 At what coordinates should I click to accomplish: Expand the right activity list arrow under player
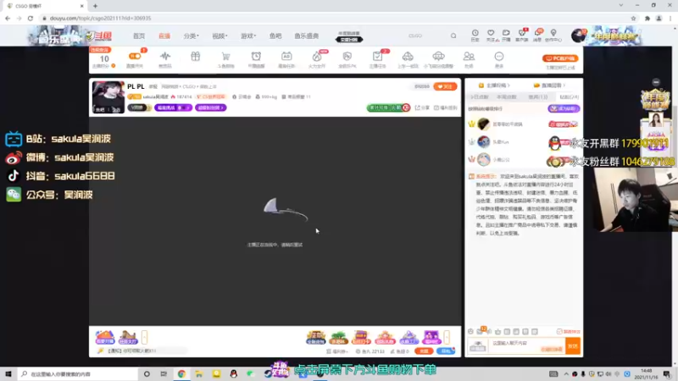447,337
